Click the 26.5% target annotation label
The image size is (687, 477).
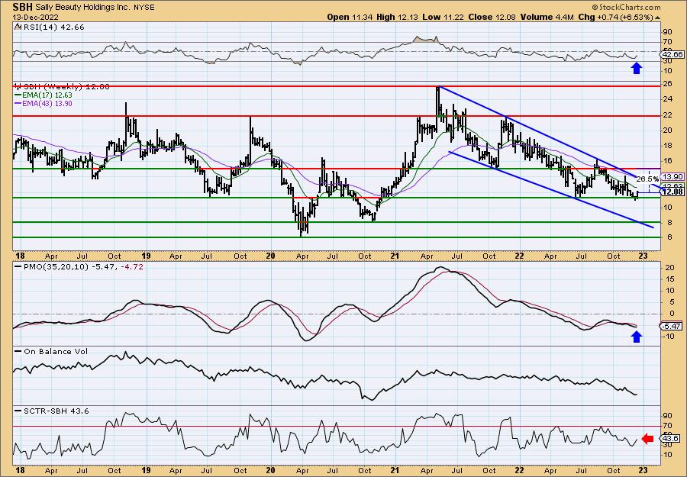click(x=647, y=179)
